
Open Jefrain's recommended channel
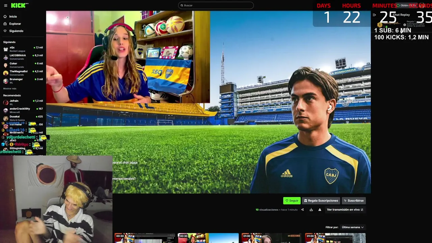[x=23, y=102]
